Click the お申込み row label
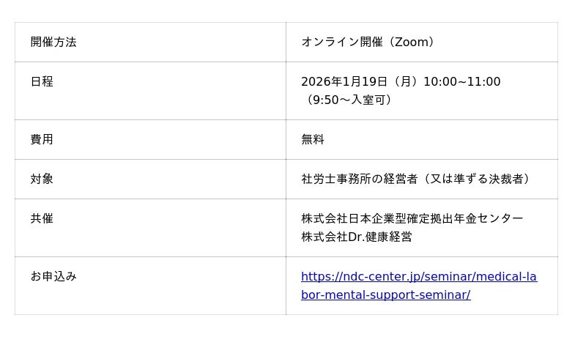This screenshot has width=586, height=337. pos(53,277)
